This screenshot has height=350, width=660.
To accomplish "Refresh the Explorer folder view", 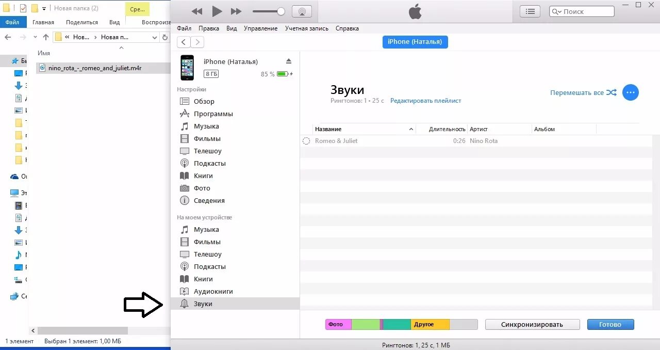I will [165, 37].
